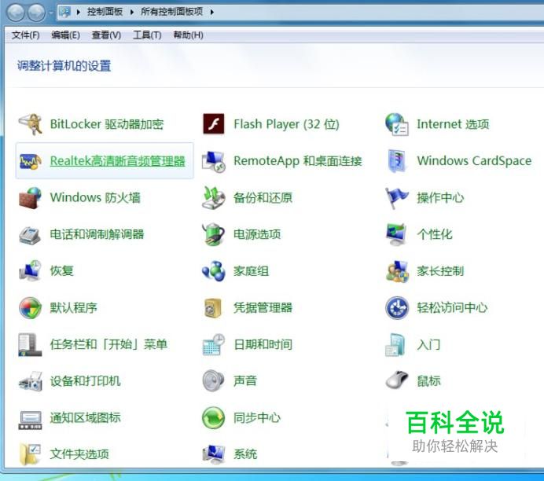Open the 恢复 icon

(x=30, y=271)
